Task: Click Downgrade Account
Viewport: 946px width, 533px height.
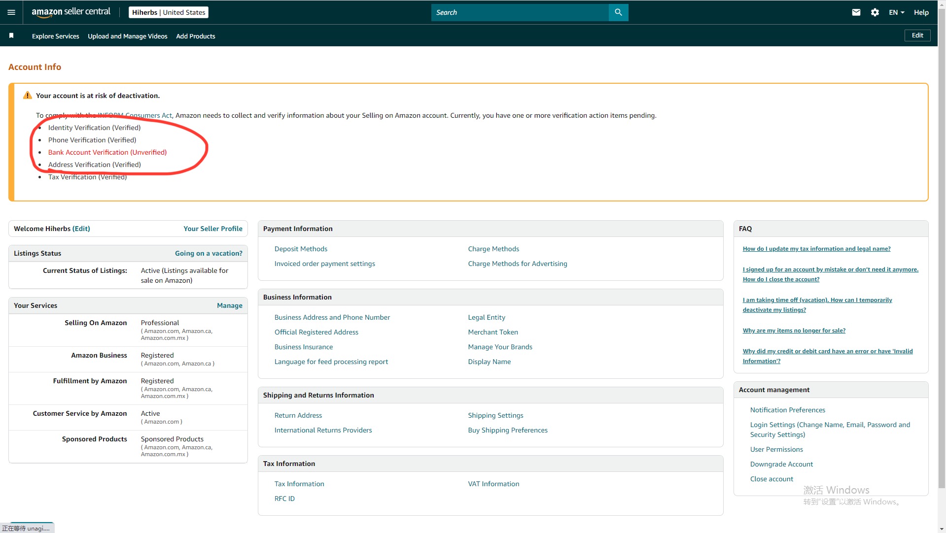Action: [781, 464]
